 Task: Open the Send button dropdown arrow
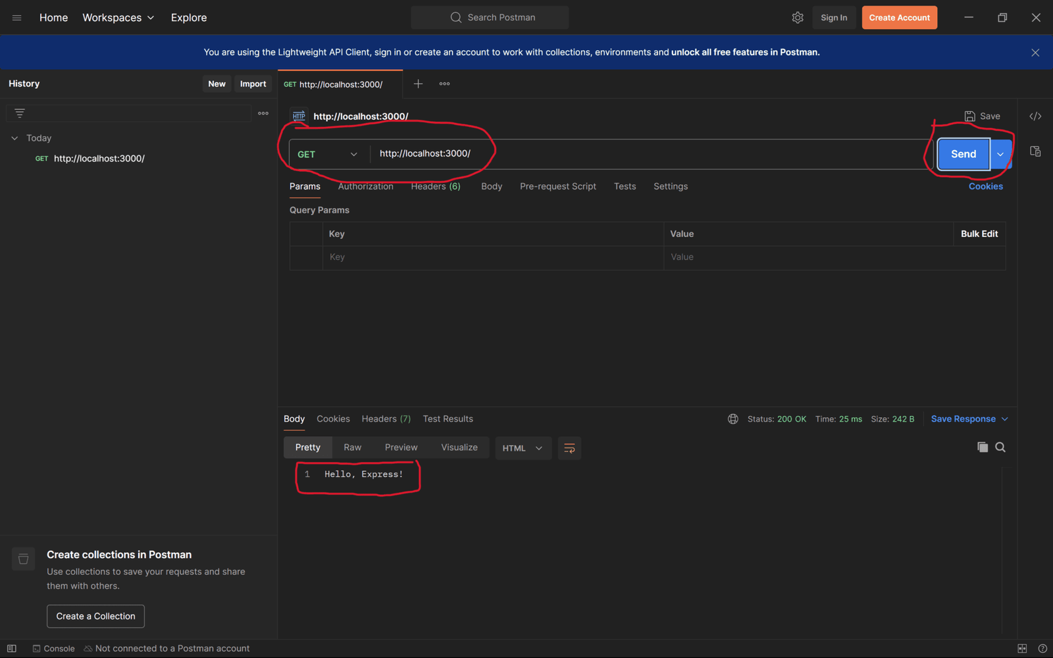pyautogui.click(x=1000, y=154)
